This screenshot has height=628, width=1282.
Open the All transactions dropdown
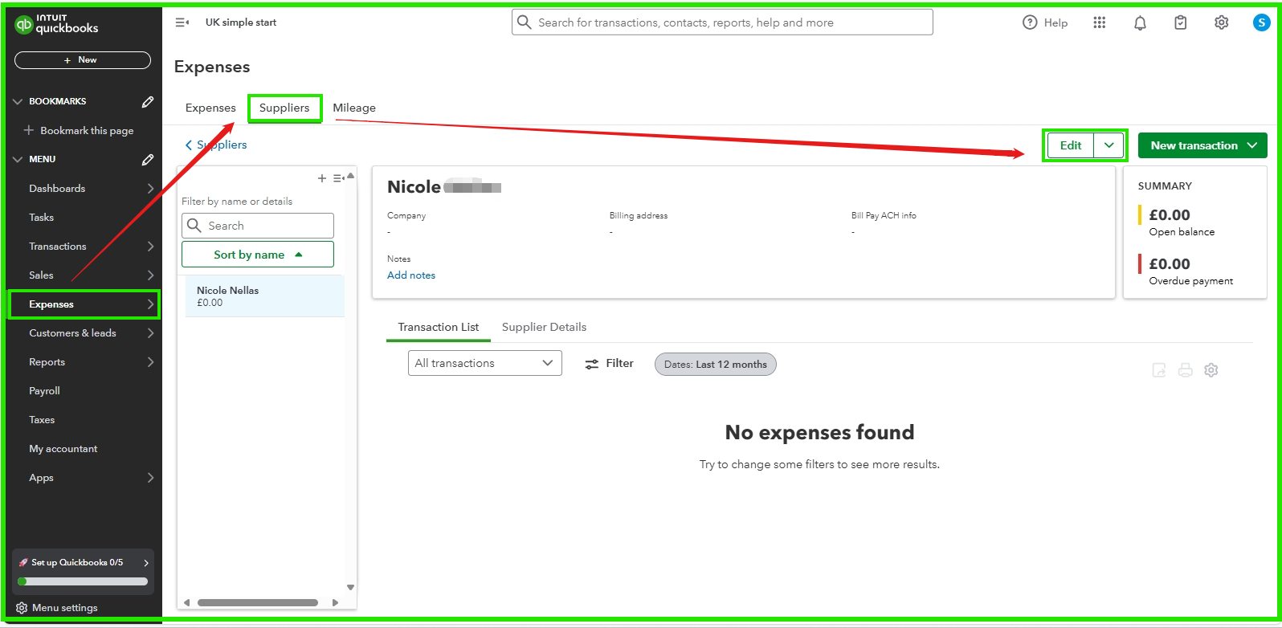click(484, 363)
